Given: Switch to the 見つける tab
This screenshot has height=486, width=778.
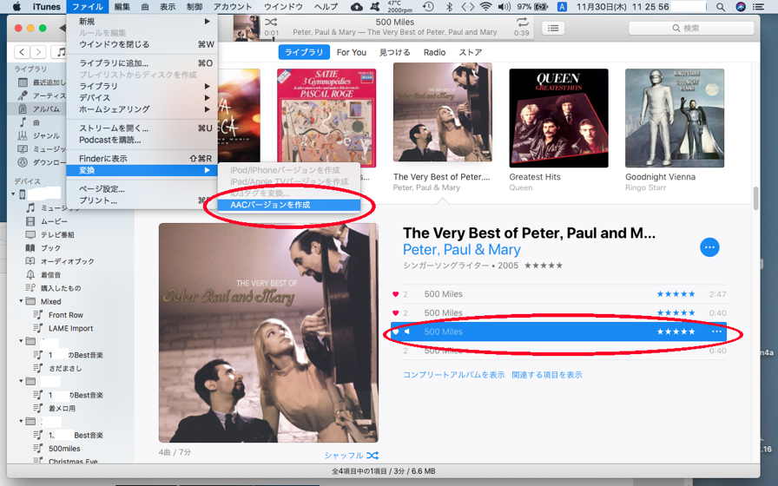Looking at the screenshot, I should point(395,52).
